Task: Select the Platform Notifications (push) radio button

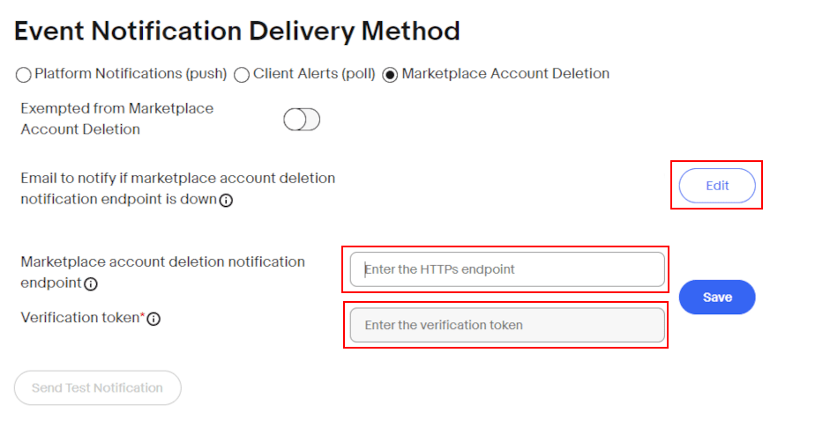Action: point(24,75)
